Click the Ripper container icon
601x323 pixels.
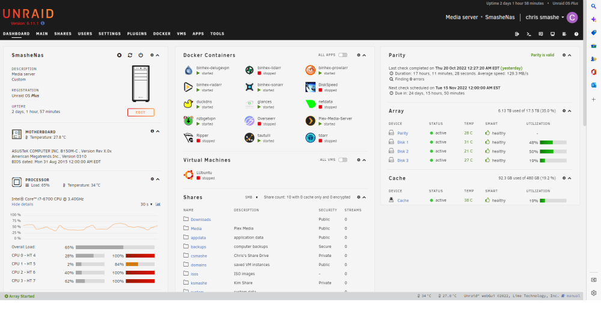pos(188,137)
